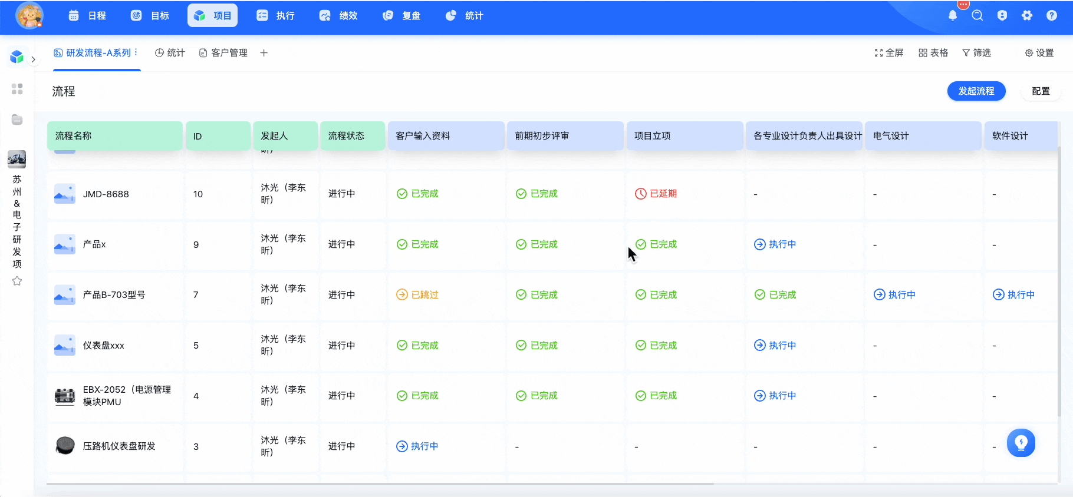
Task: Click the 配置 button
Action: click(x=1041, y=91)
